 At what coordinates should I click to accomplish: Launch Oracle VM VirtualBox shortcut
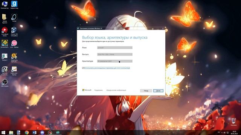[x=14, y=31]
